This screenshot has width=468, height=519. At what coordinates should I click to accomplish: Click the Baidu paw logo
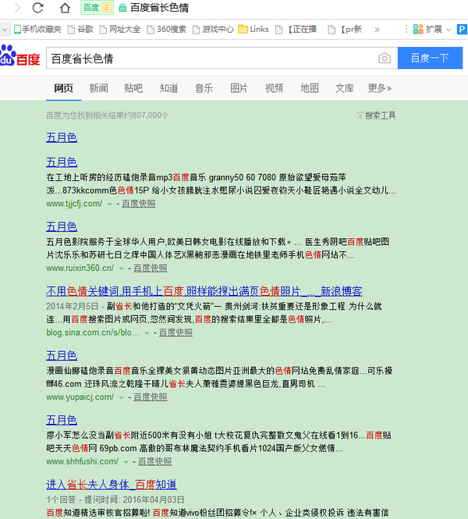[x=19, y=55]
